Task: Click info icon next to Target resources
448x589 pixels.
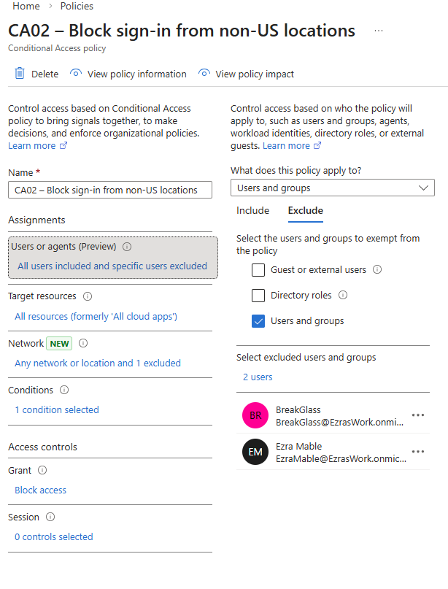Action: tap(88, 296)
